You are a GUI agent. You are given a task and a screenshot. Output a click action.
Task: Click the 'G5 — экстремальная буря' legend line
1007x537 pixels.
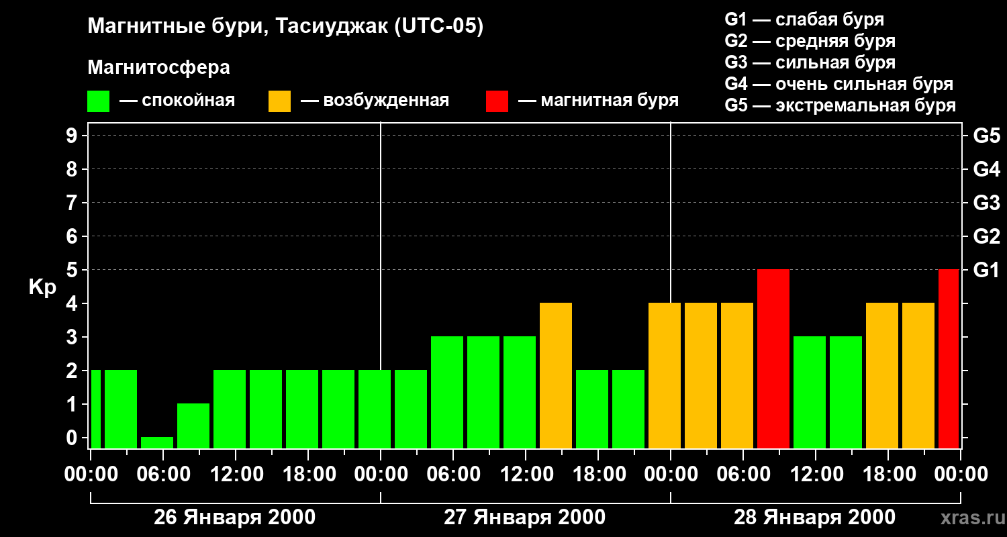coord(841,105)
